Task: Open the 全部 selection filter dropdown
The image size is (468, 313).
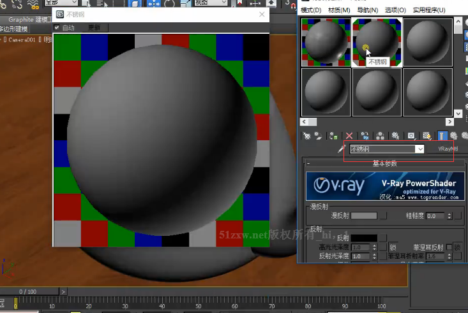Action: pyautogui.click(x=61, y=3)
